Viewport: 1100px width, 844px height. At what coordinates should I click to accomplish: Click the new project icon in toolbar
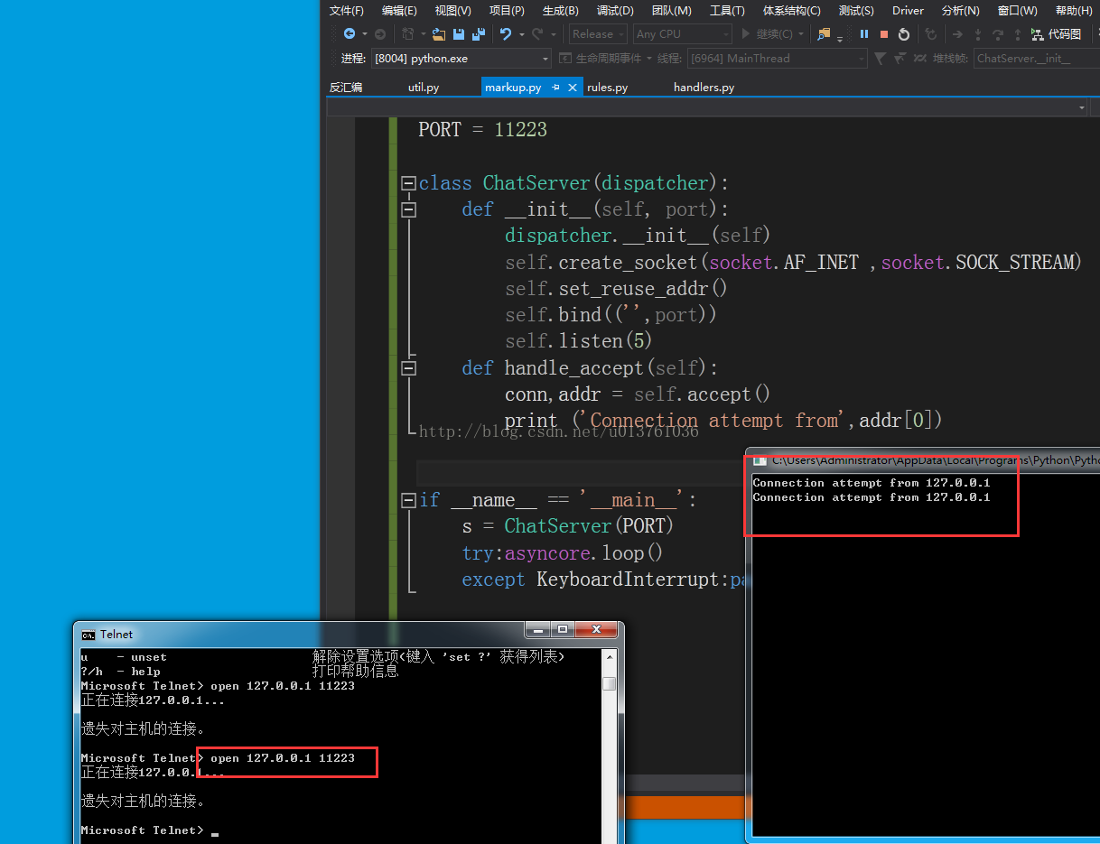coord(407,34)
